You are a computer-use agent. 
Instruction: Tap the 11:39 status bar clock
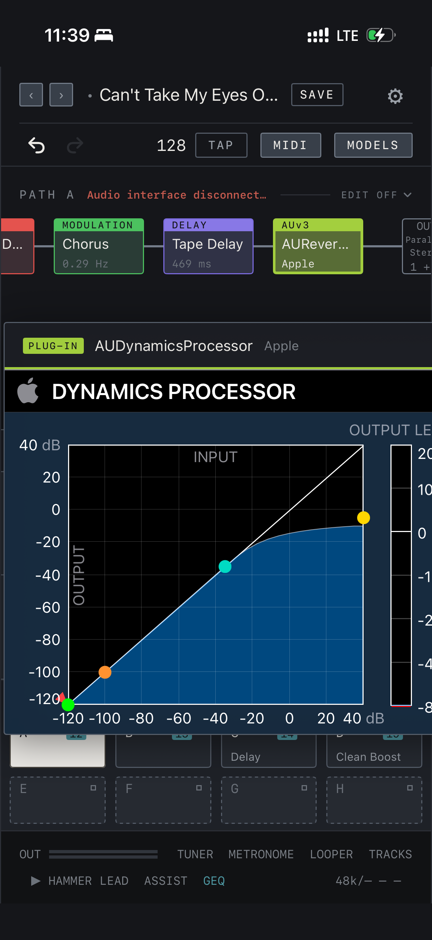pos(67,35)
